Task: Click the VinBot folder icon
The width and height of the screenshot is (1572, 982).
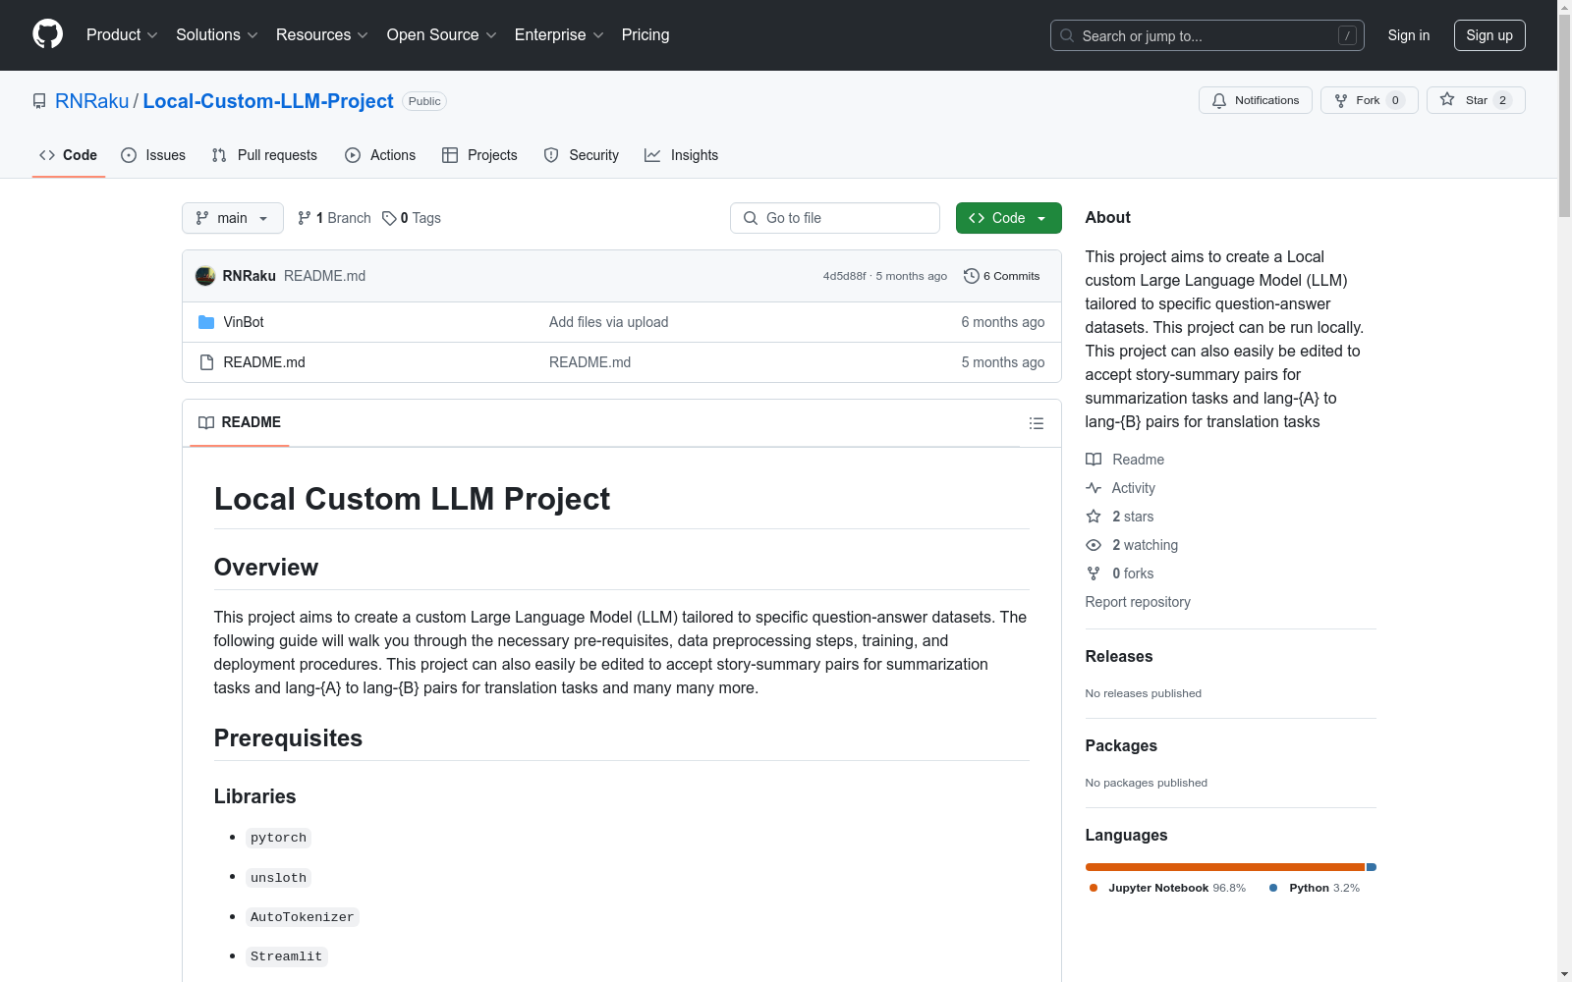Action: coord(206,322)
